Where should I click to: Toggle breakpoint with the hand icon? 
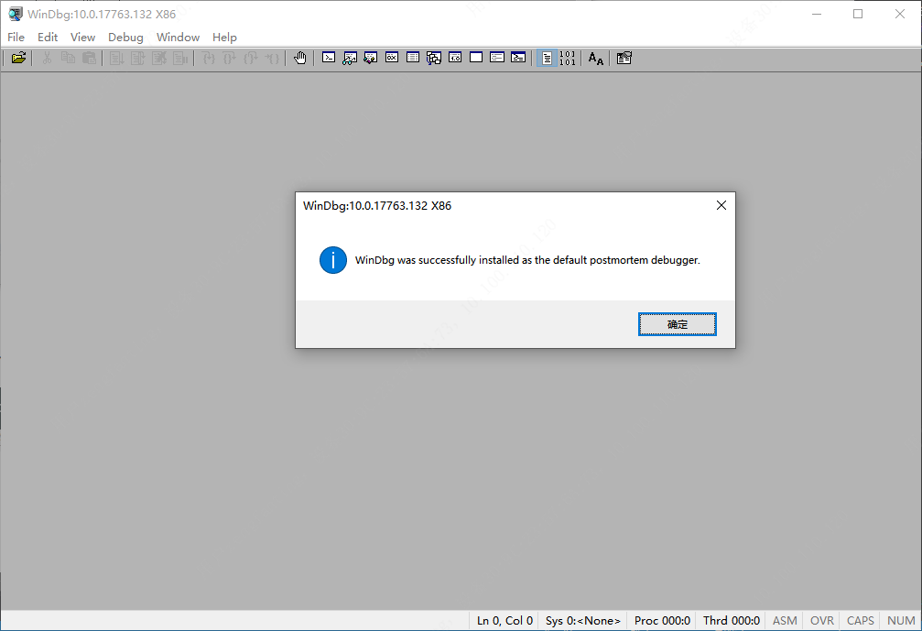pyautogui.click(x=300, y=58)
